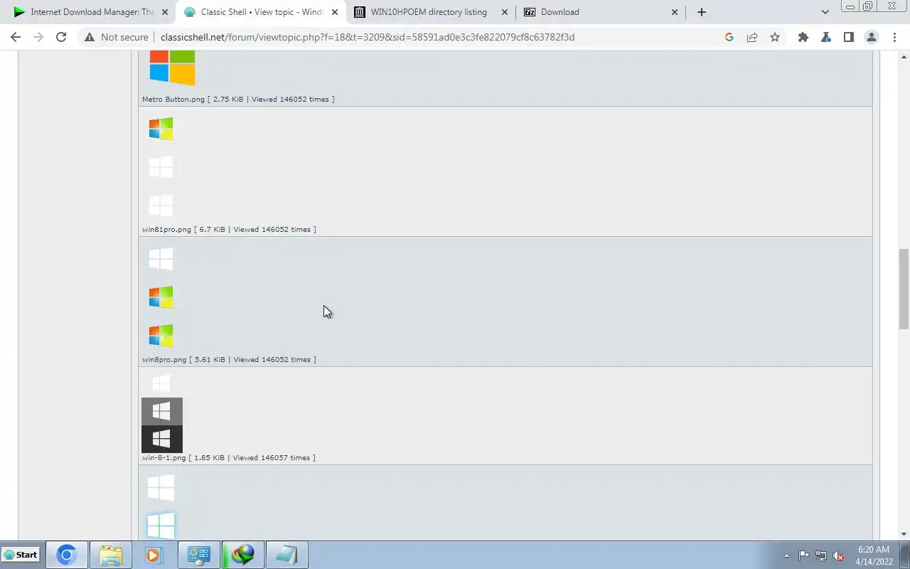Image resolution: width=910 pixels, height=569 pixels.
Task: Switch to WIN10HPOEM directory listing tab
Action: pos(430,12)
